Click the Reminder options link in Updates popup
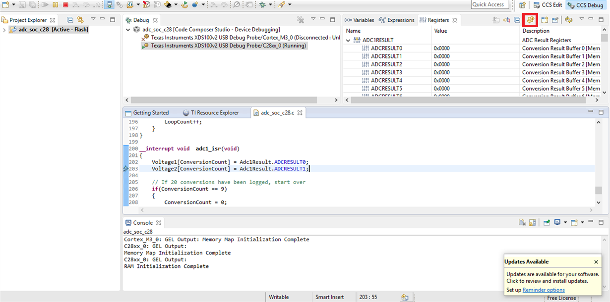The width and height of the screenshot is (610, 302). tap(544, 290)
